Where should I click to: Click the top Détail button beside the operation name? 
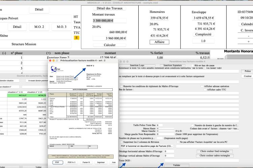(x=39, y=9)
